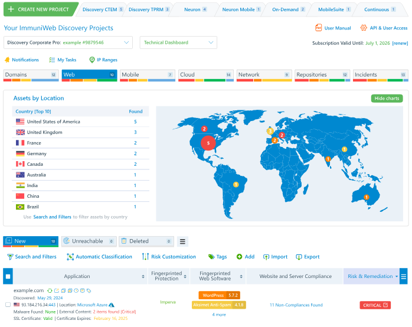Click the red 5 cluster marker on USA
This screenshot has height=327, width=412.
208,143
